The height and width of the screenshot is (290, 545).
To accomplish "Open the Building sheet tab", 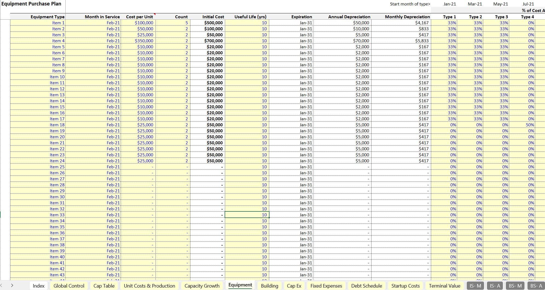I will pyautogui.click(x=269, y=286).
